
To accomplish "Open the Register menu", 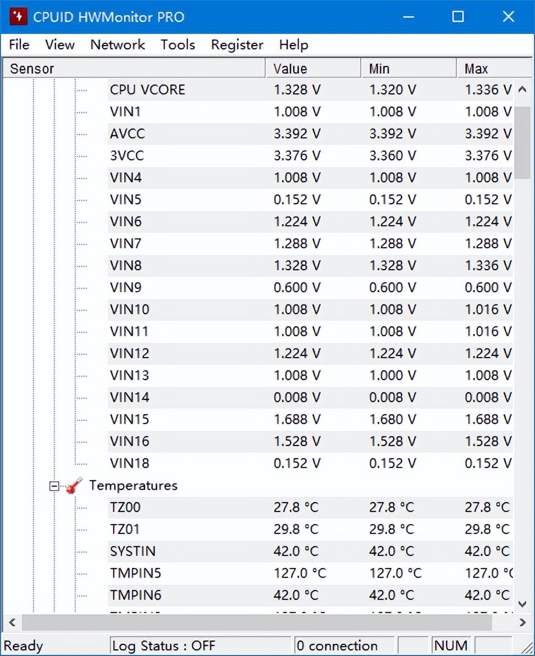I will coord(237,45).
